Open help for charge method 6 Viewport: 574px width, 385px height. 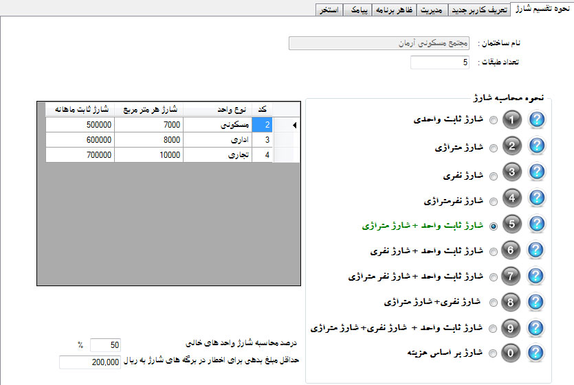click(536, 250)
